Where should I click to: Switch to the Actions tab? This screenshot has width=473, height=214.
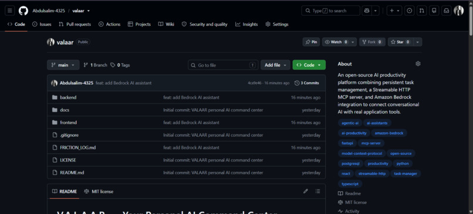110,25
